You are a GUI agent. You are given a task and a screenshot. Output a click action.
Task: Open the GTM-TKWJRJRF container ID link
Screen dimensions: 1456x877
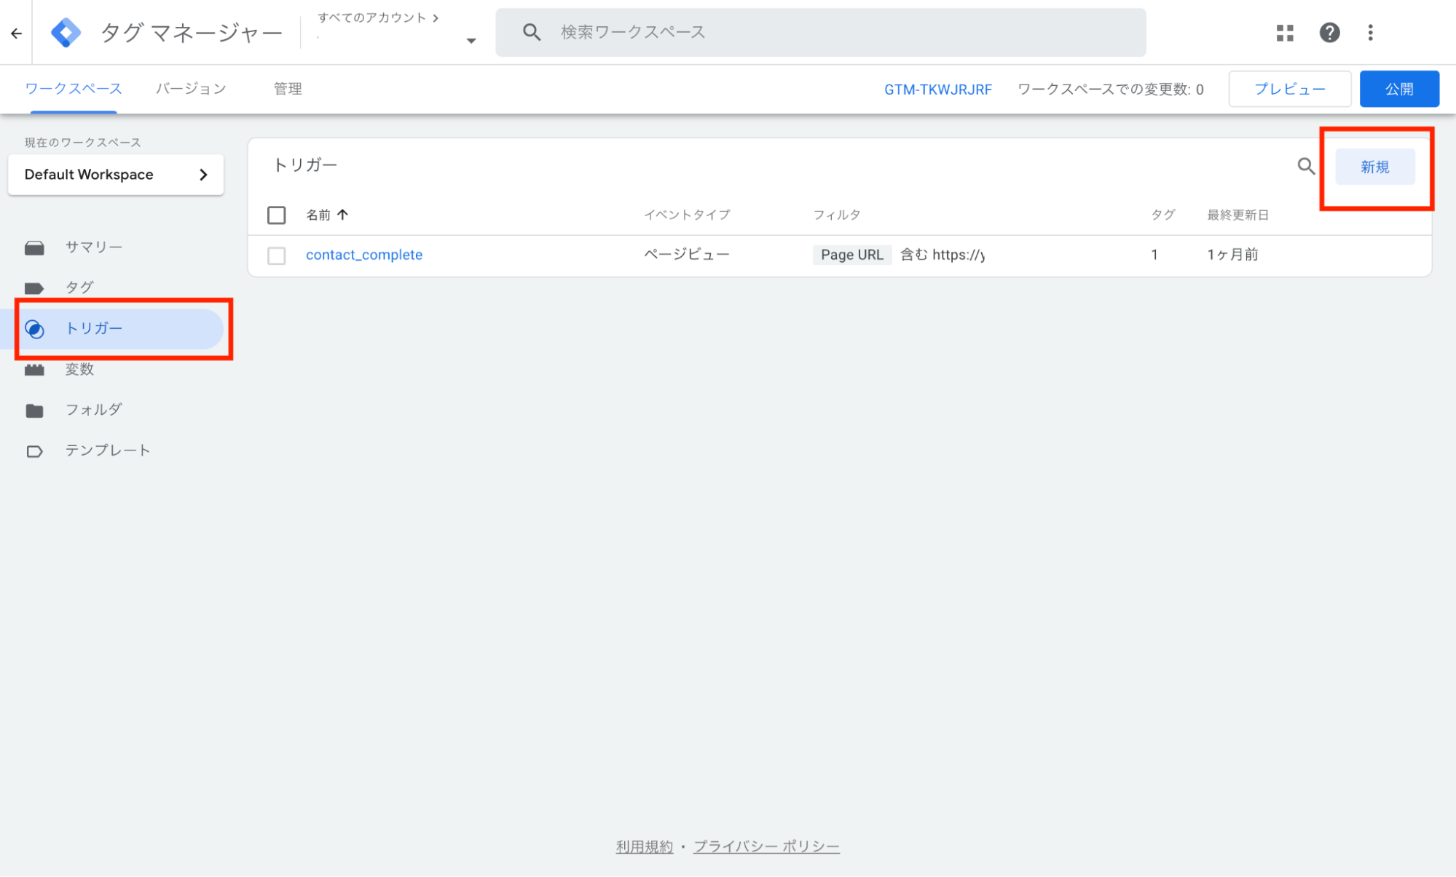pyautogui.click(x=938, y=90)
